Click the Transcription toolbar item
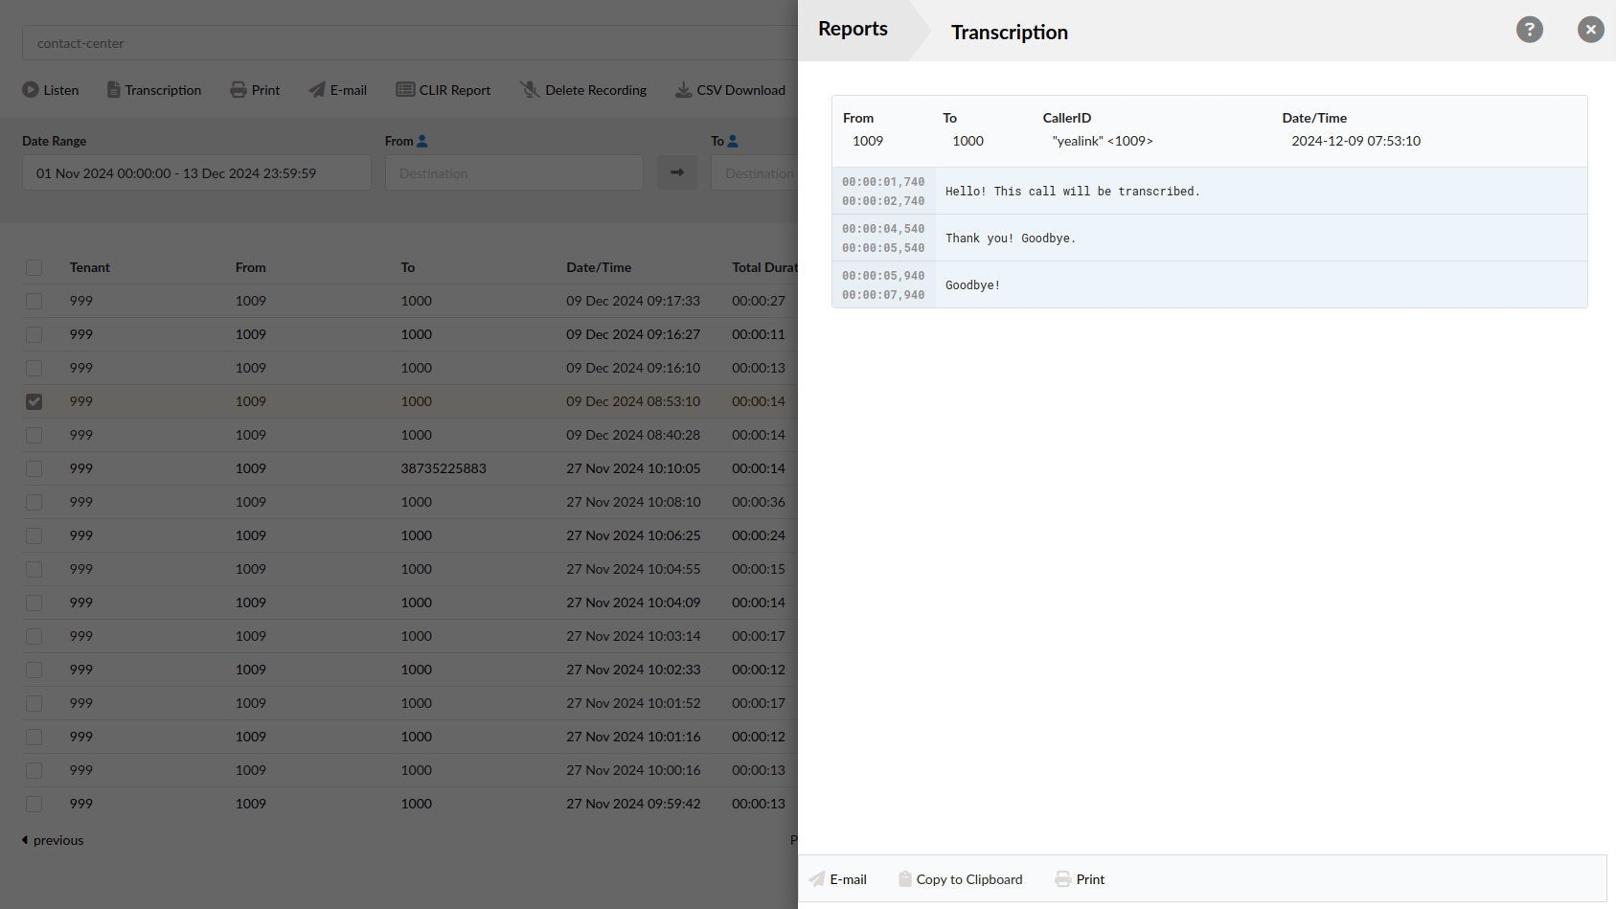This screenshot has width=1616, height=909. click(x=154, y=90)
